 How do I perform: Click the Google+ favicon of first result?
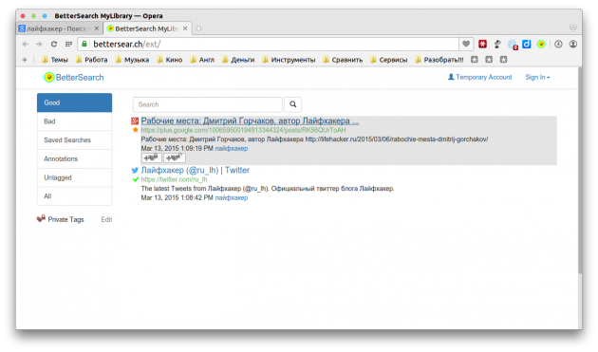pos(135,121)
